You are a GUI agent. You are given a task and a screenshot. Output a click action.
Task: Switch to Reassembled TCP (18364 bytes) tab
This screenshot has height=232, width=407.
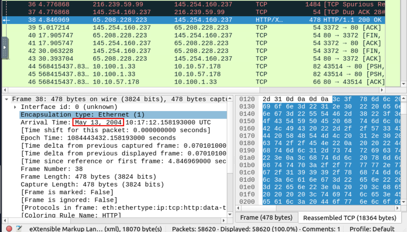coord(350,218)
